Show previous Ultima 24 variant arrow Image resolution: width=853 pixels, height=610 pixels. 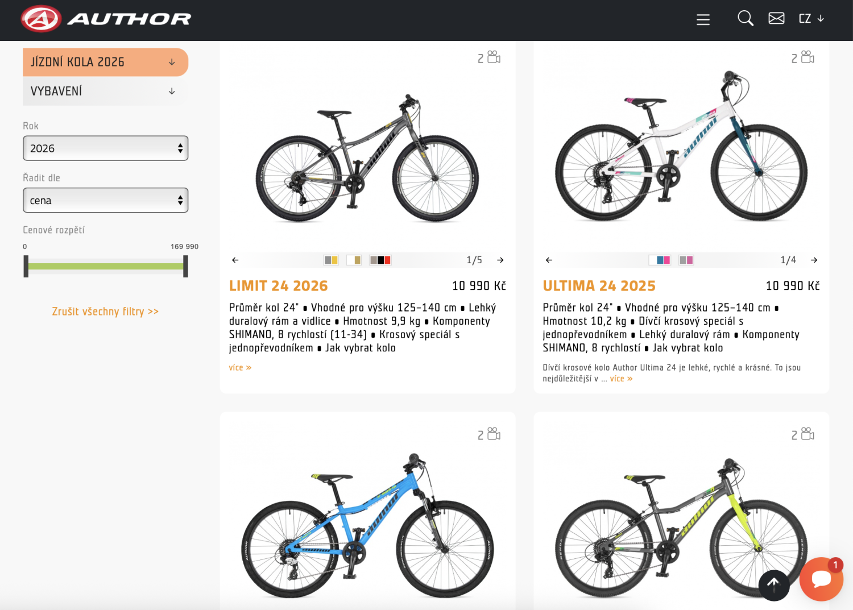point(549,260)
